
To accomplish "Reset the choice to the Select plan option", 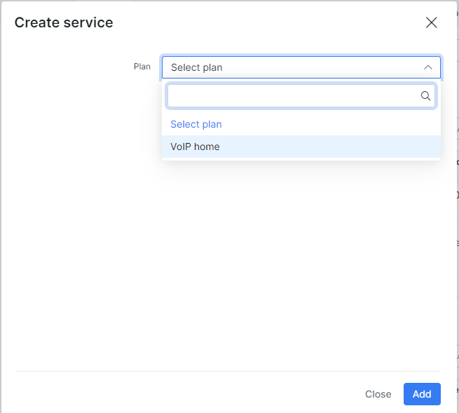I will coord(301,124).
